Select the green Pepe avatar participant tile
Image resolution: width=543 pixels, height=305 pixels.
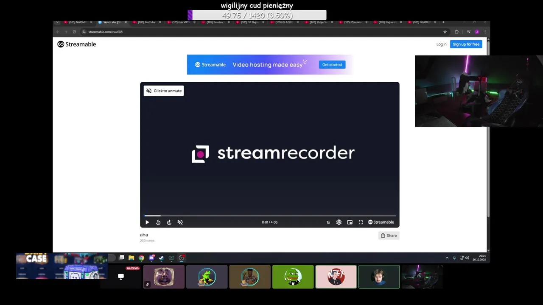(293, 277)
